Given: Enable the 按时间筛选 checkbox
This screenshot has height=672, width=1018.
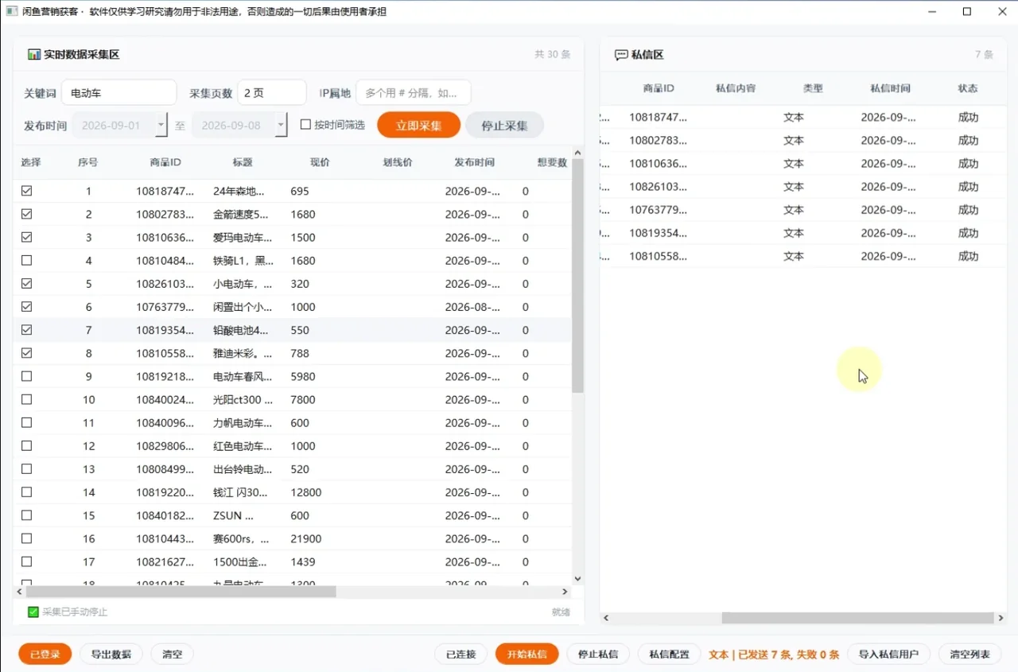Looking at the screenshot, I should click(305, 125).
